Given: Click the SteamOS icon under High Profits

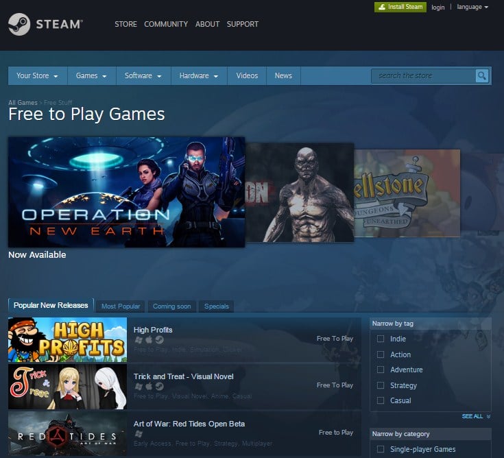Looking at the screenshot, I should coord(159,339).
